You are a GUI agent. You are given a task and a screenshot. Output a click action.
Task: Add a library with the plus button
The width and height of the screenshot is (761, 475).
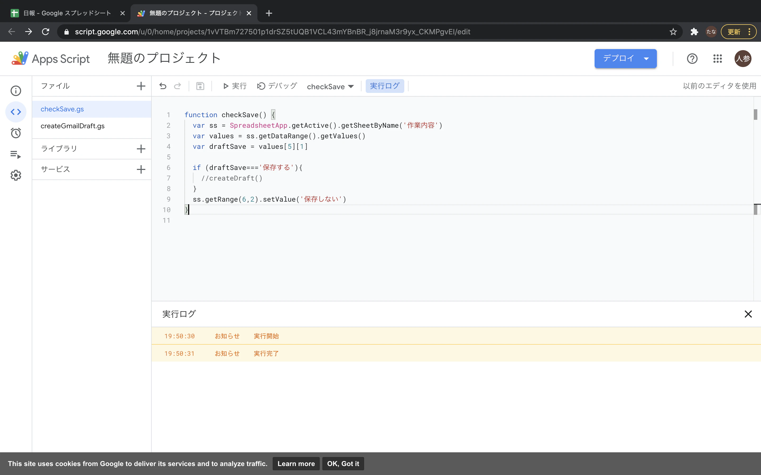[x=141, y=149]
